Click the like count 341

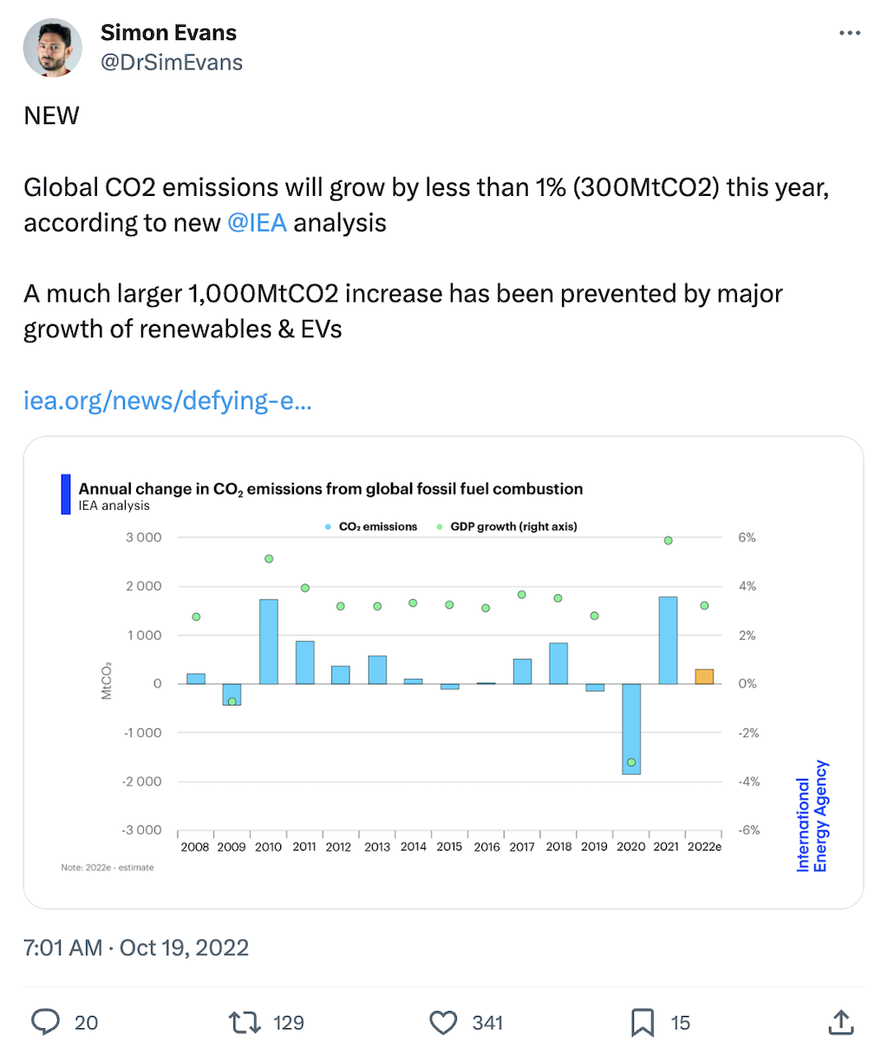coord(487,1023)
